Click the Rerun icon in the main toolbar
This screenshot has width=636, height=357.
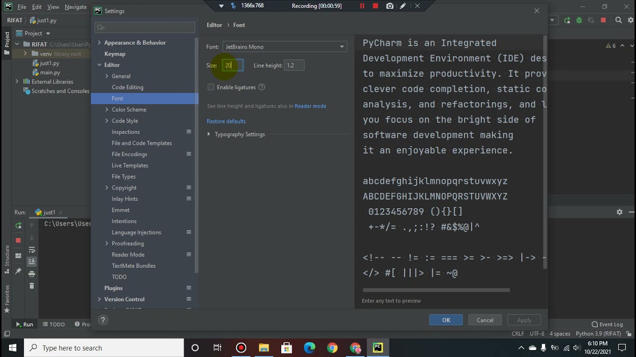click(x=567, y=20)
